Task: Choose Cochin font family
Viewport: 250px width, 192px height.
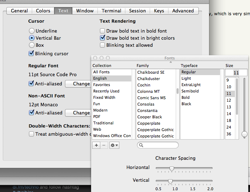Action: point(156,85)
